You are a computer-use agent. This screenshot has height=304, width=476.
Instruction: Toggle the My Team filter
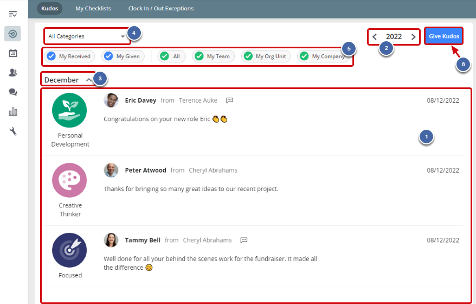[213, 56]
